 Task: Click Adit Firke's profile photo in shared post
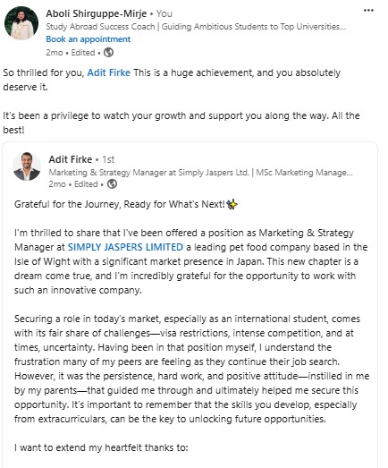tap(27, 166)
